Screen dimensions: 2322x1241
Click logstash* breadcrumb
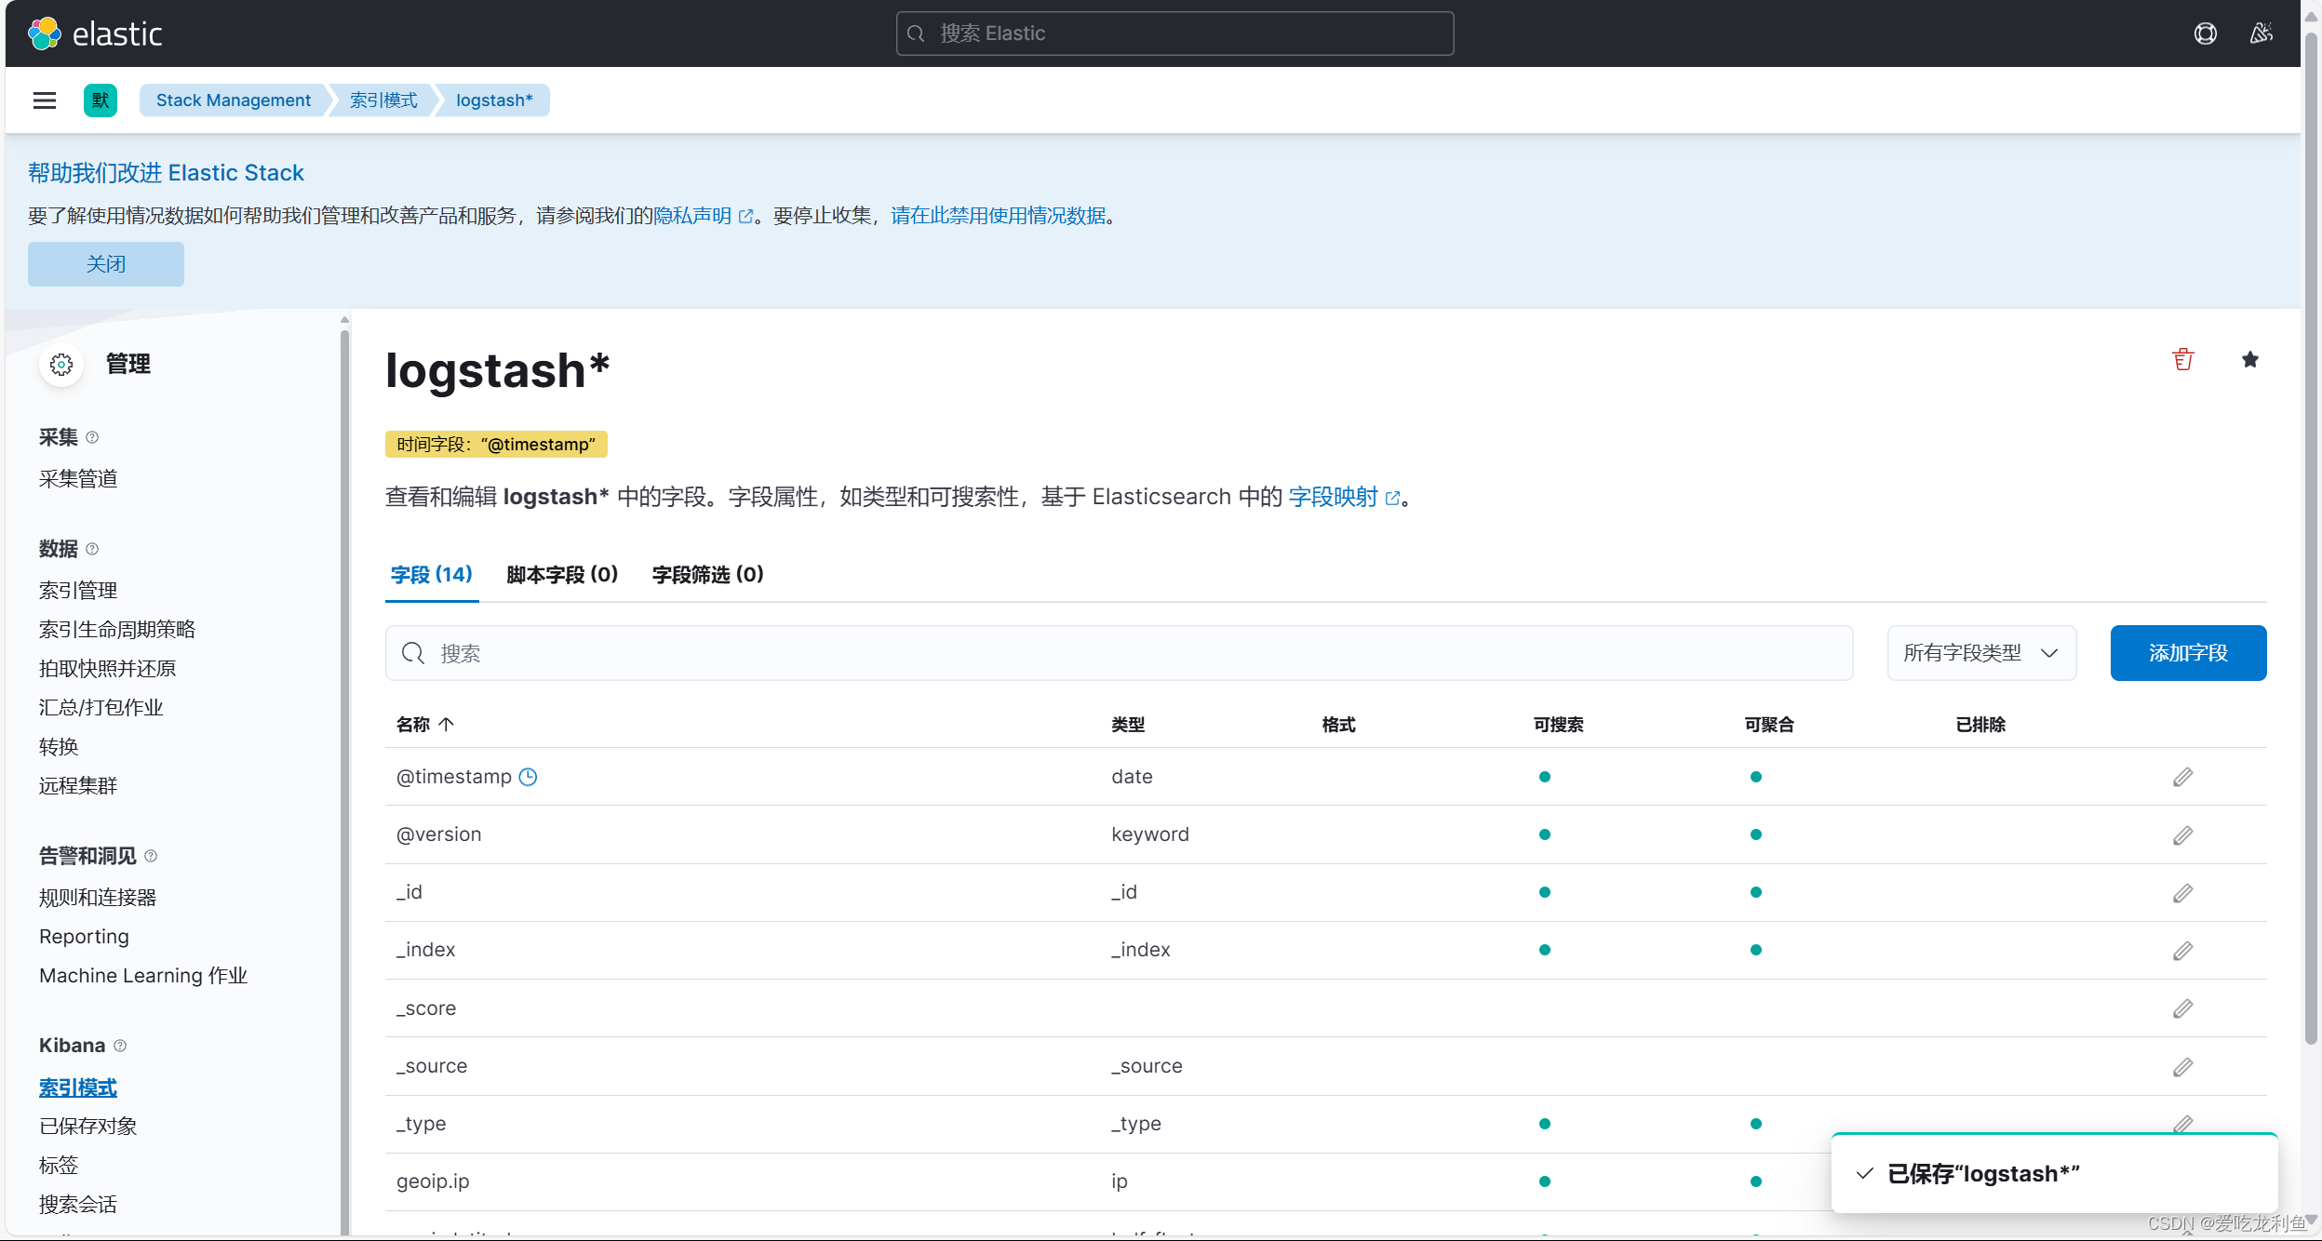coord(494,100)
